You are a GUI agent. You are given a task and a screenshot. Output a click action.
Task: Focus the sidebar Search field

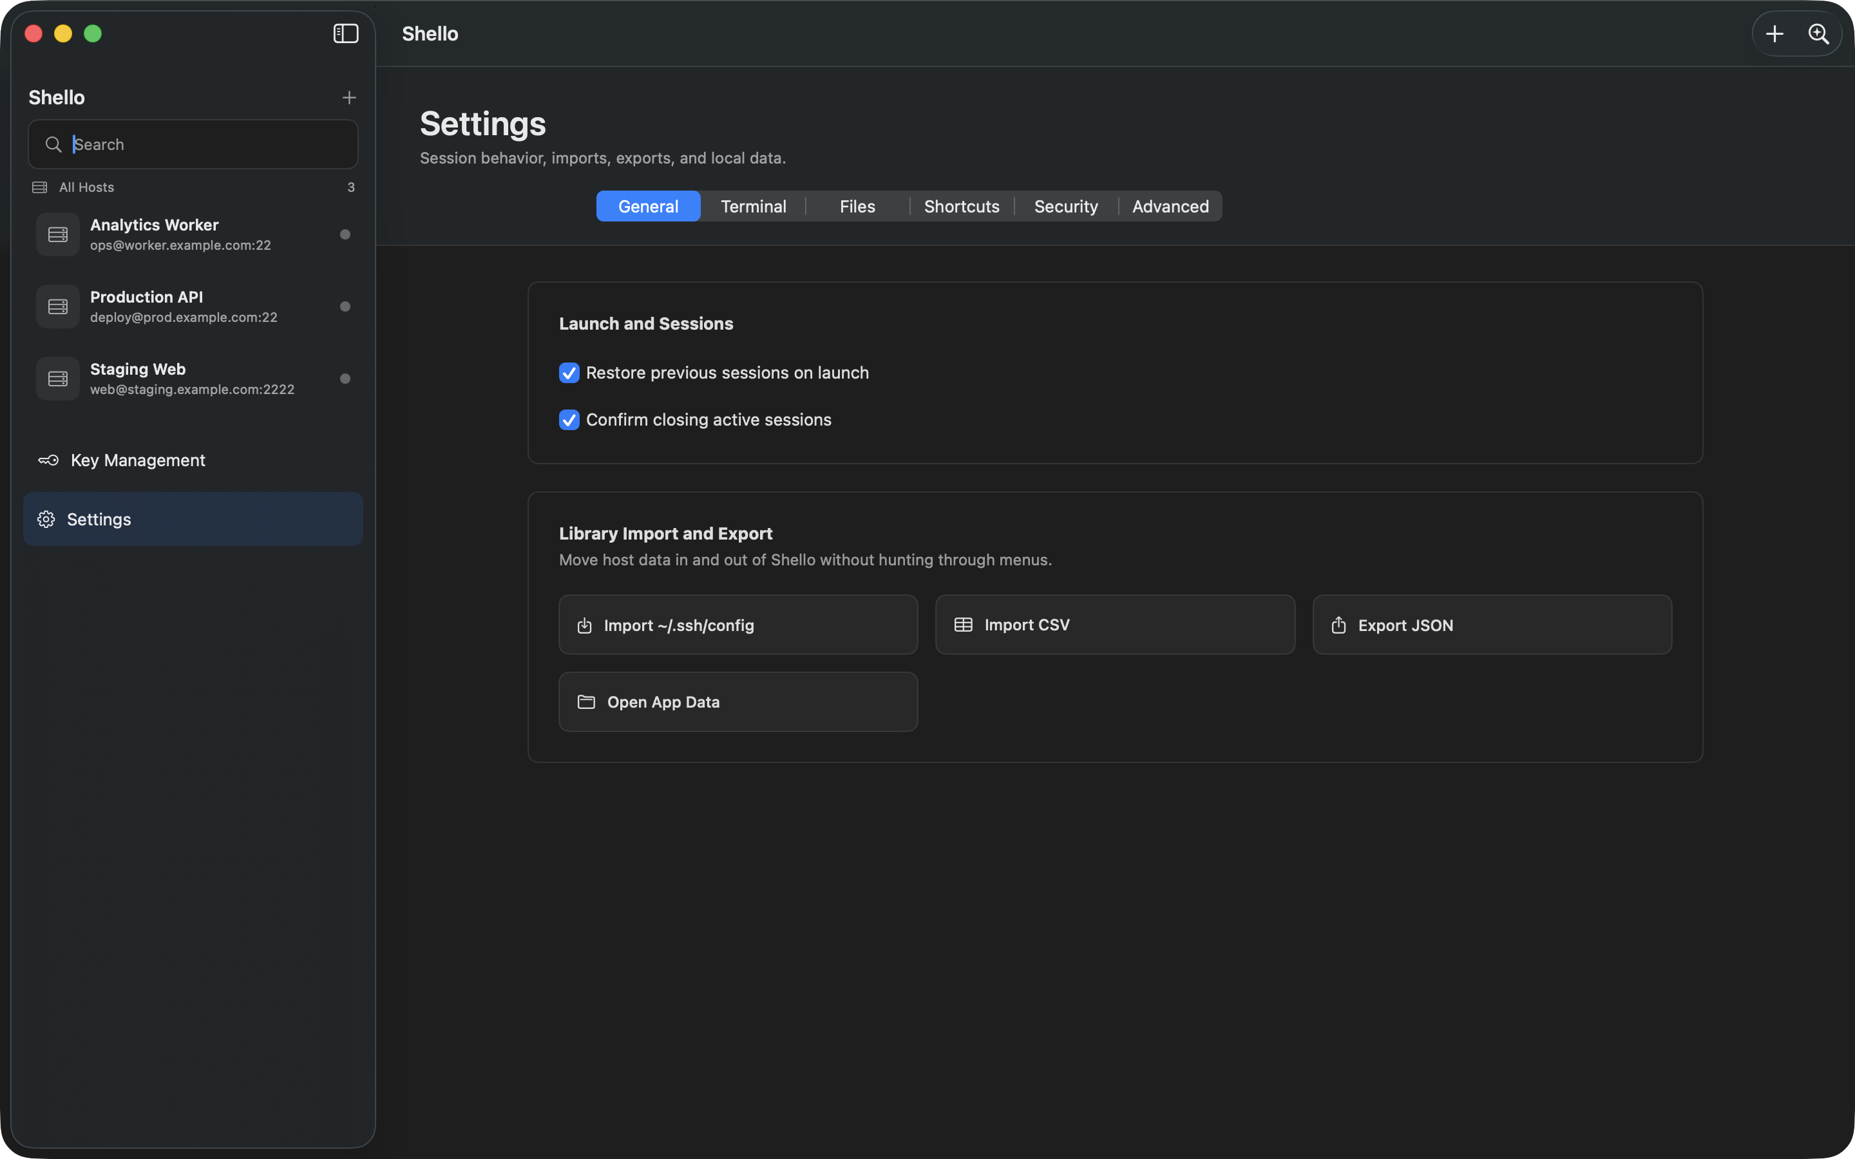(x=193, y=144)
